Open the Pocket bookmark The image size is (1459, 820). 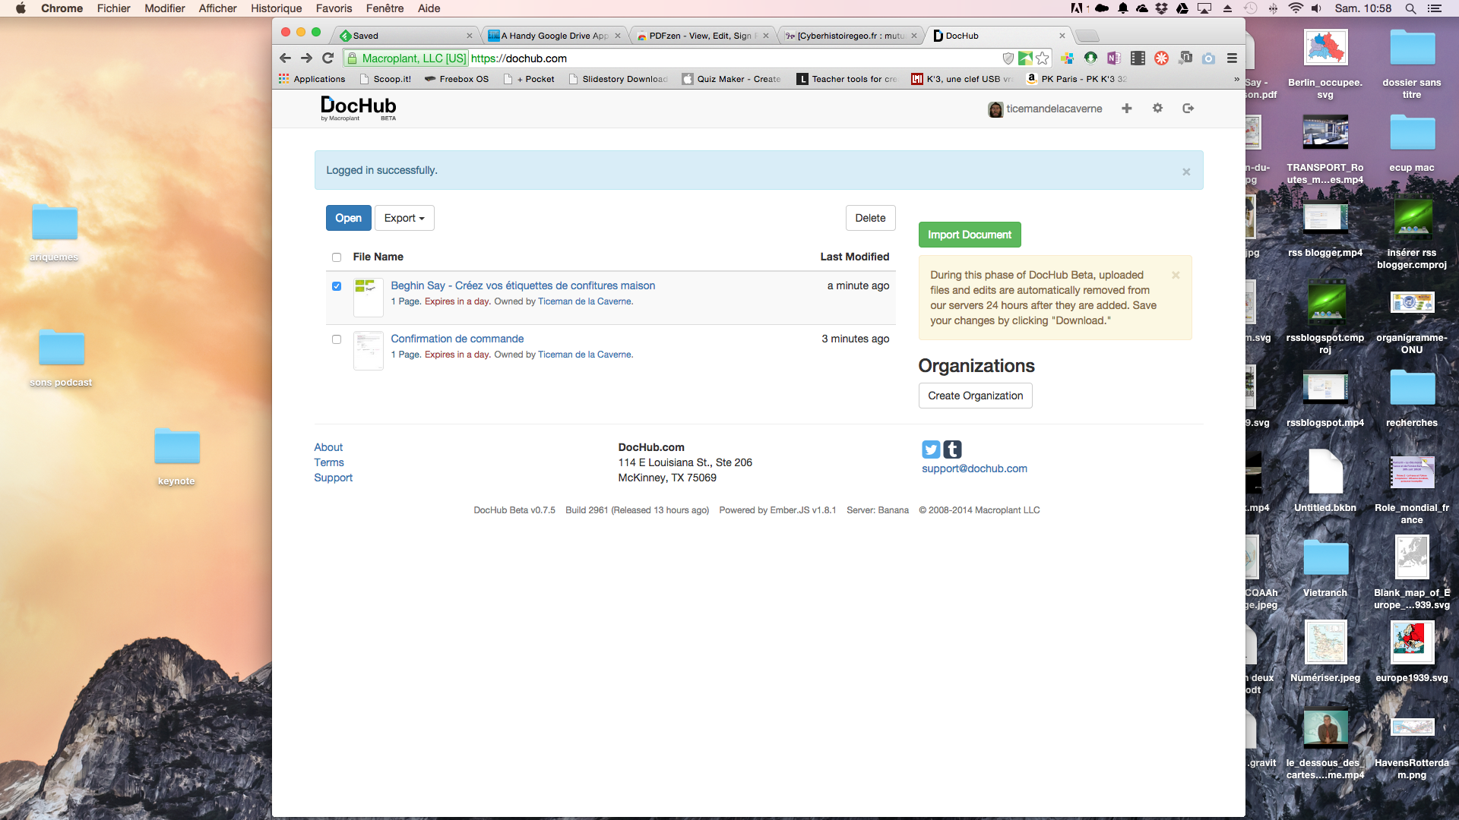coord(530,79)
